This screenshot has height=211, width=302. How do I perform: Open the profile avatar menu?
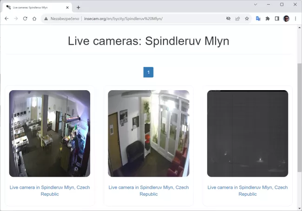(x=286, y=19)
